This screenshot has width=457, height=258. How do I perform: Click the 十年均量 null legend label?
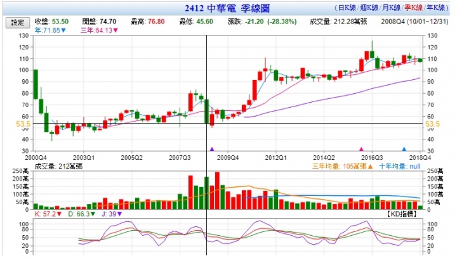(x=399, y=167)
